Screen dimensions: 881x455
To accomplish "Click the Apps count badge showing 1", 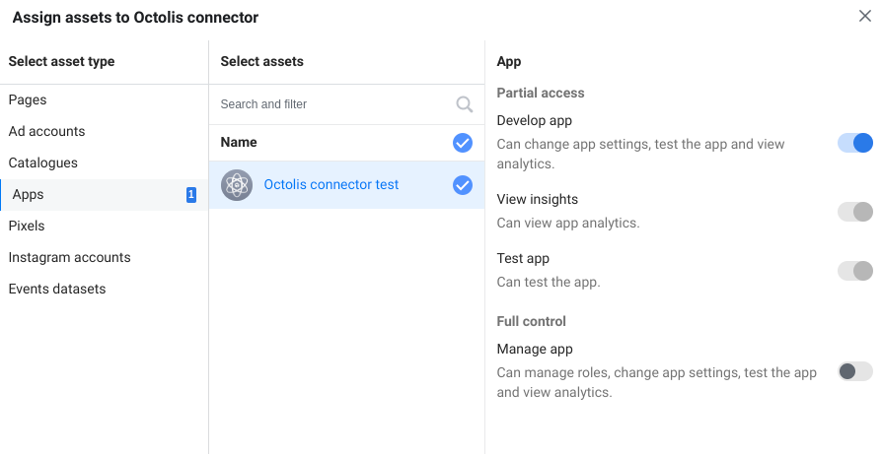I will [191, 195].
